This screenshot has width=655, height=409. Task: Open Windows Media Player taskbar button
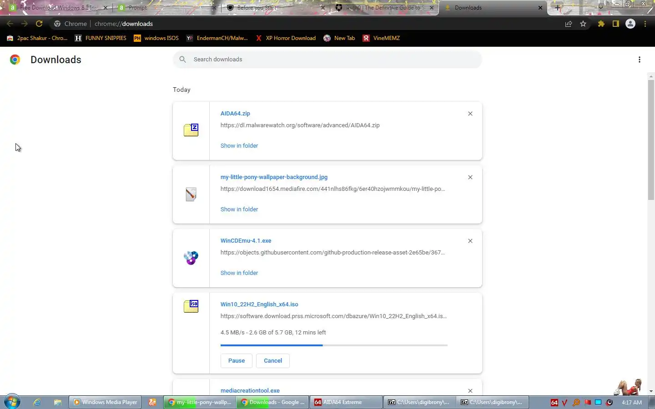tap(105, 402)
